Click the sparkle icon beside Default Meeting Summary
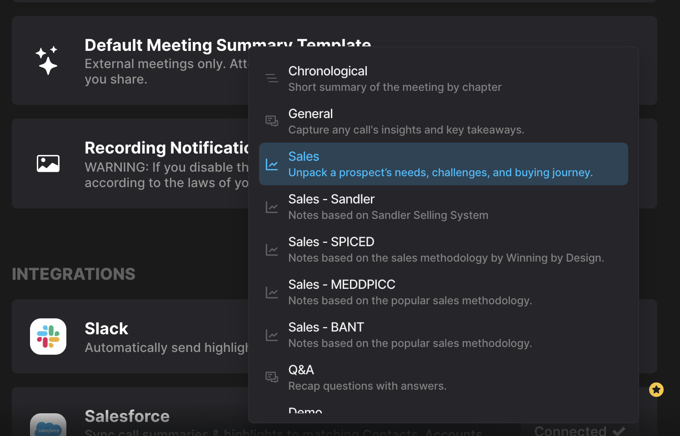 click(x=47, y=60)
